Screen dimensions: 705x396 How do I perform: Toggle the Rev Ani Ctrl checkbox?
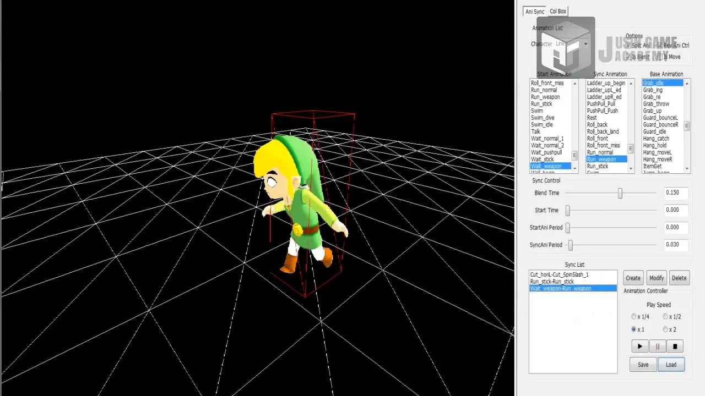(x=660, y=46)
